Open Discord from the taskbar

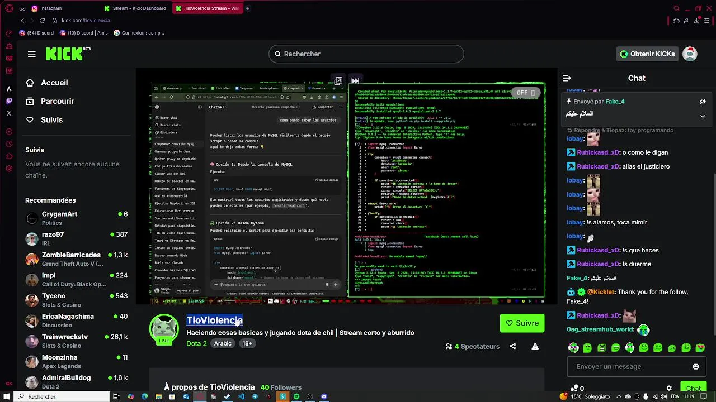click(x=324, y=396)
